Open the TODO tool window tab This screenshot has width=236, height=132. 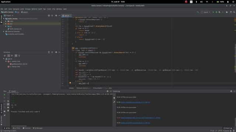[16, 128]
